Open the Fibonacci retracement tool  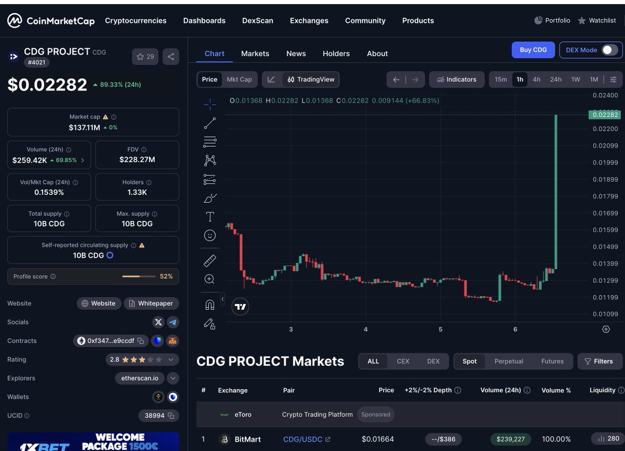point(210,142)
